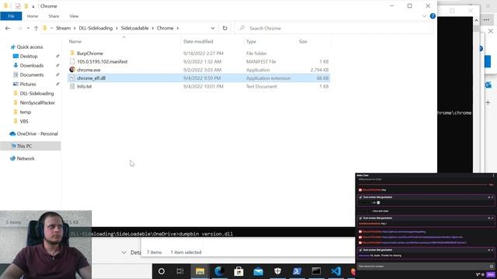This screenshot has width=497, height=279.
Task: Sort by Size column header
Action: [303, 41]
